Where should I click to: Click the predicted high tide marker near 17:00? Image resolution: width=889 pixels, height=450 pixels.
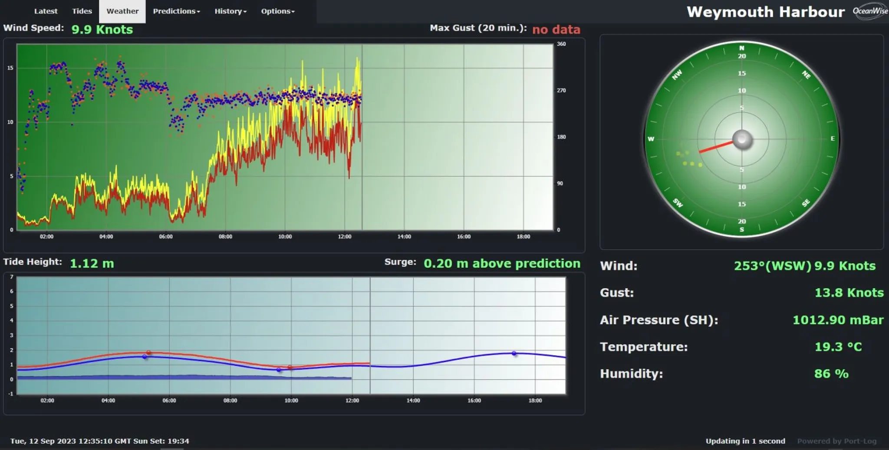pos(514,353)
